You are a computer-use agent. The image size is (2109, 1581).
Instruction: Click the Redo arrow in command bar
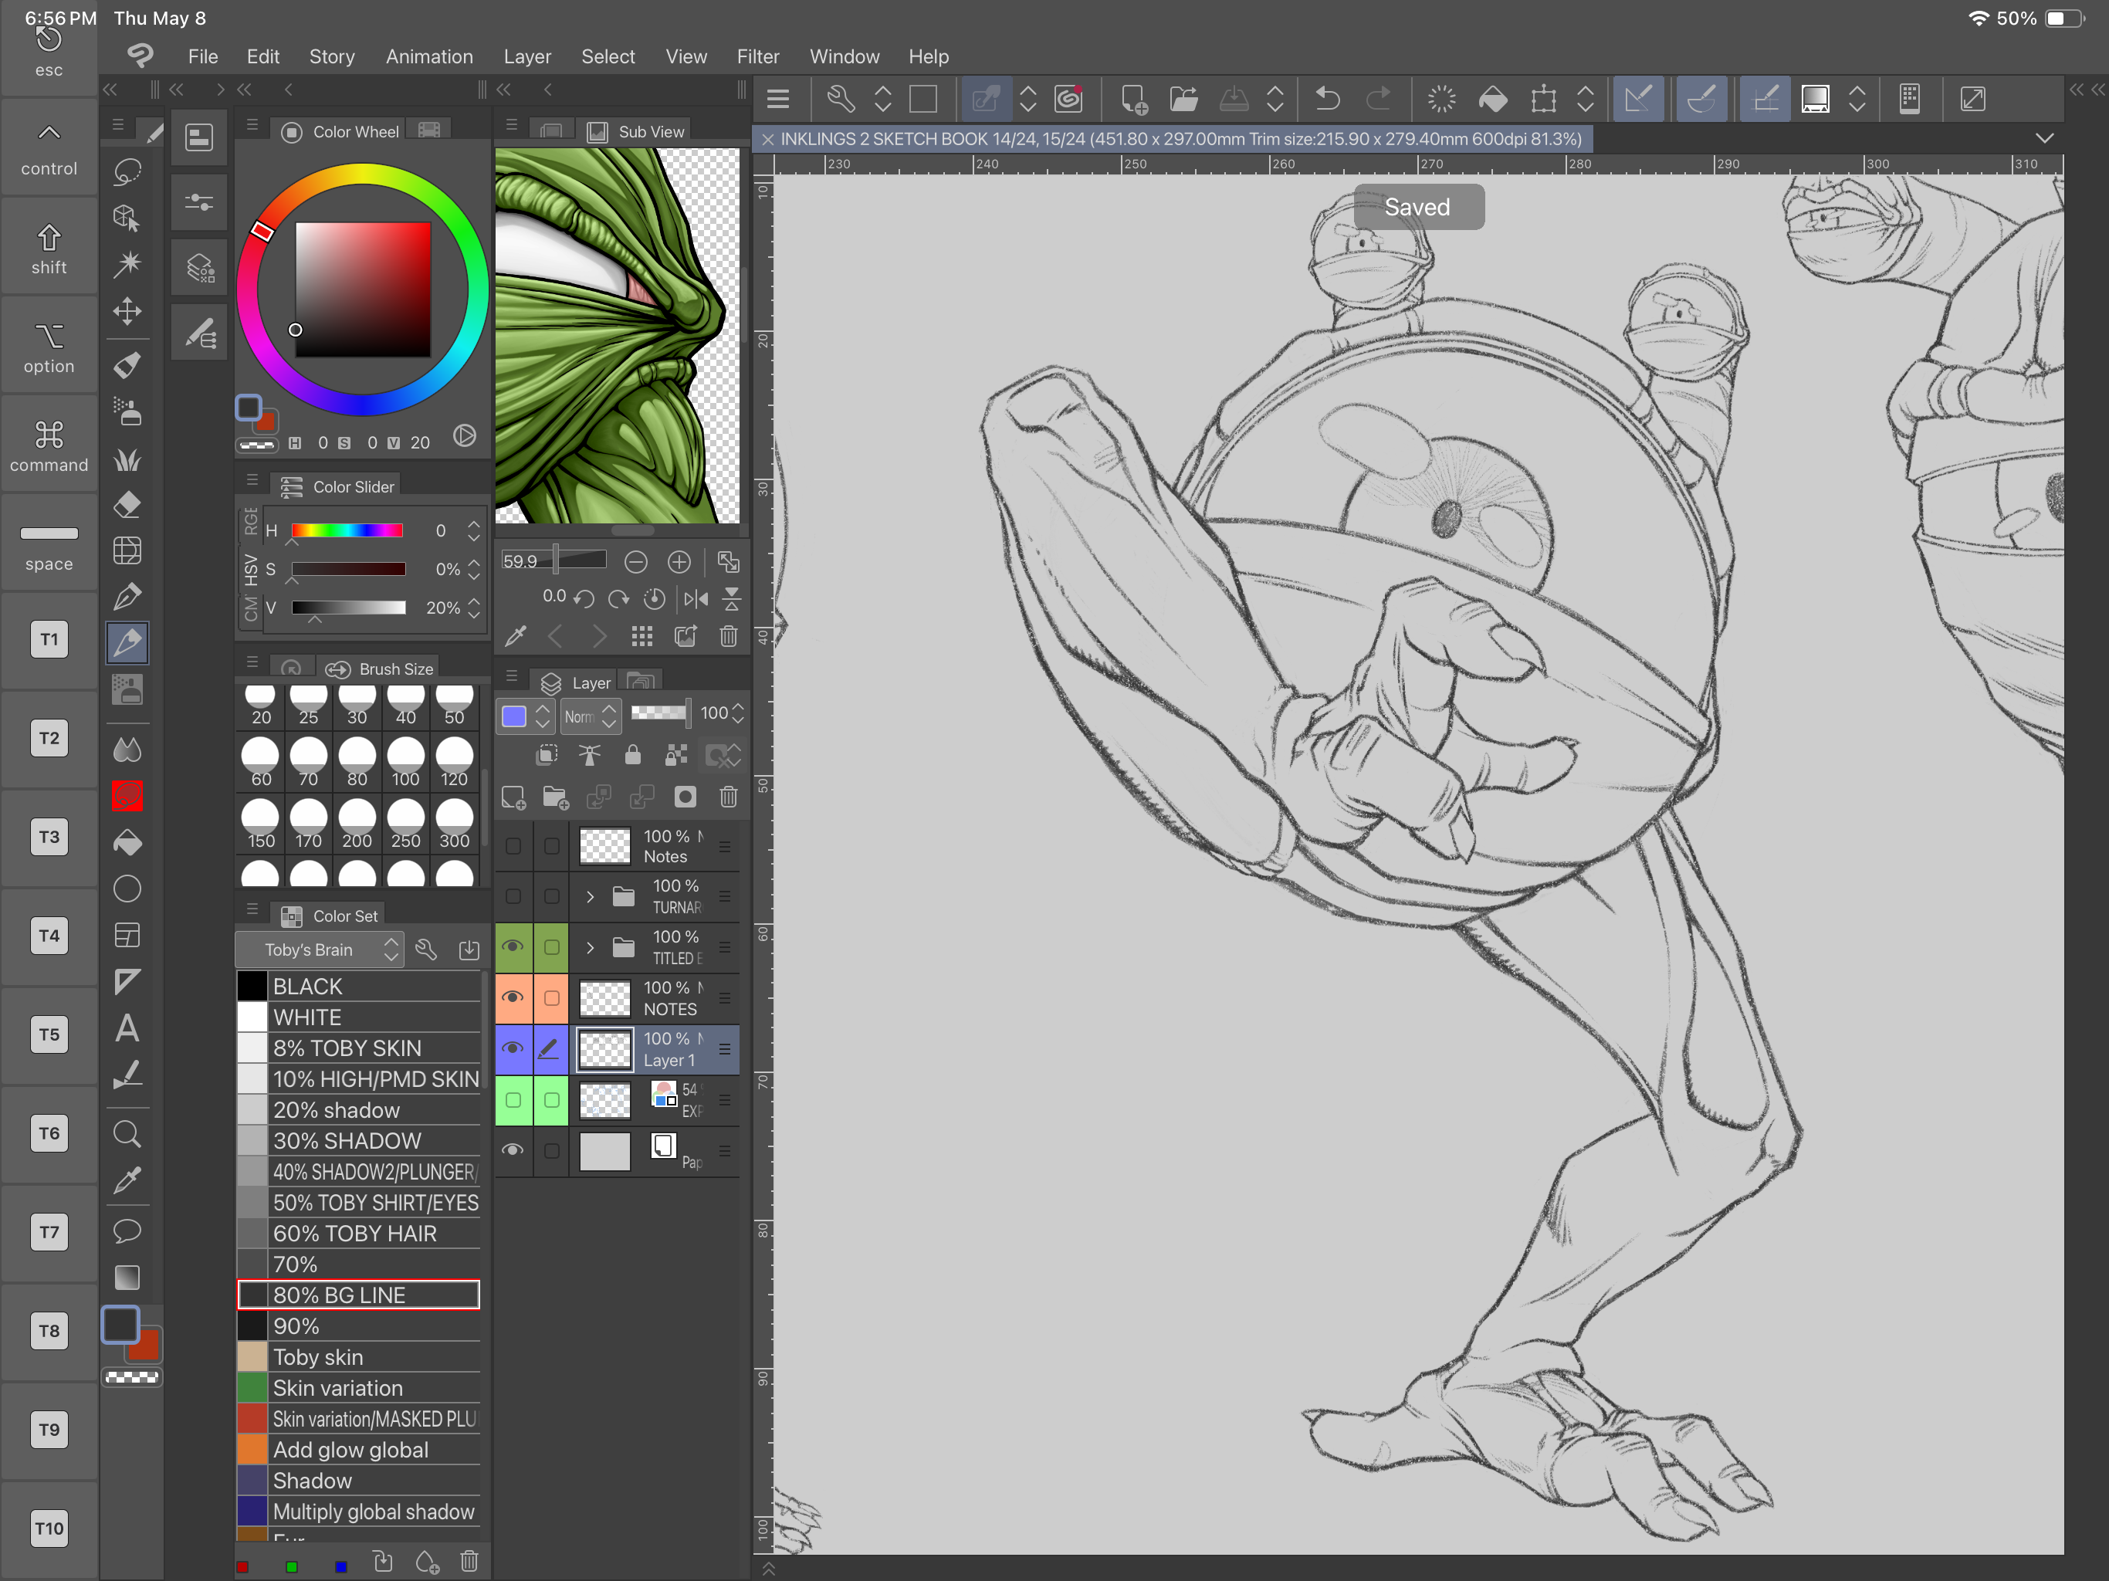(x=1379, y=99)
